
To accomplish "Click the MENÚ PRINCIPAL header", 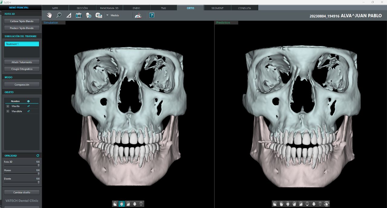I will click(19, 8).
